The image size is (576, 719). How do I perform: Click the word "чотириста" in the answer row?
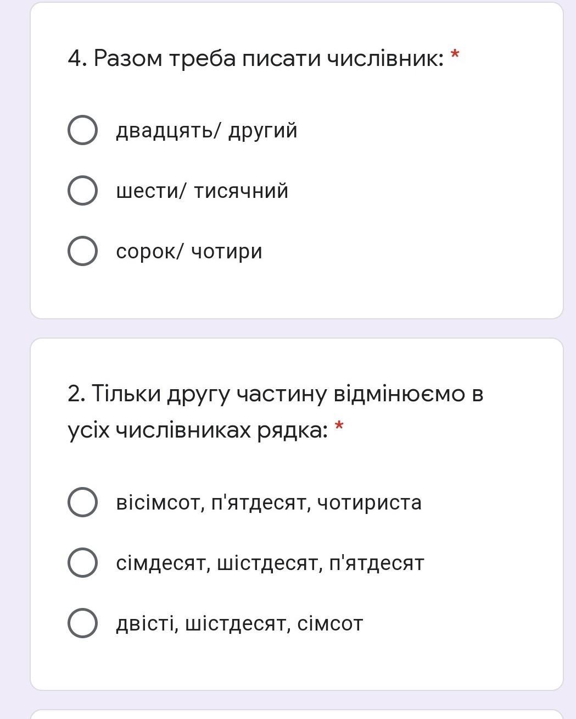coord(370,503)
